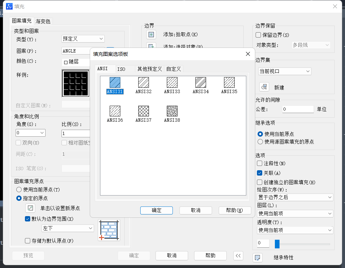Screen dimensions: 345x268
Task: Select inherit use current origin radio
Action: point(260,134)
